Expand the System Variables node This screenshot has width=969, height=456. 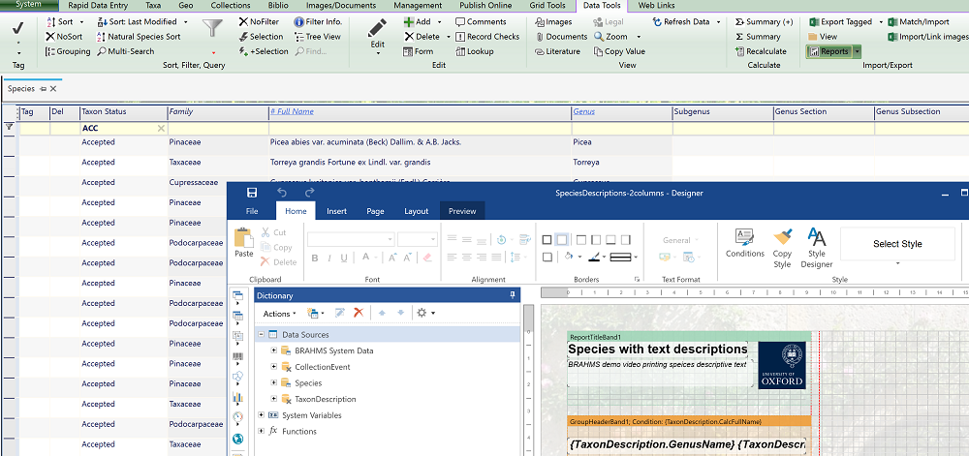261,414
